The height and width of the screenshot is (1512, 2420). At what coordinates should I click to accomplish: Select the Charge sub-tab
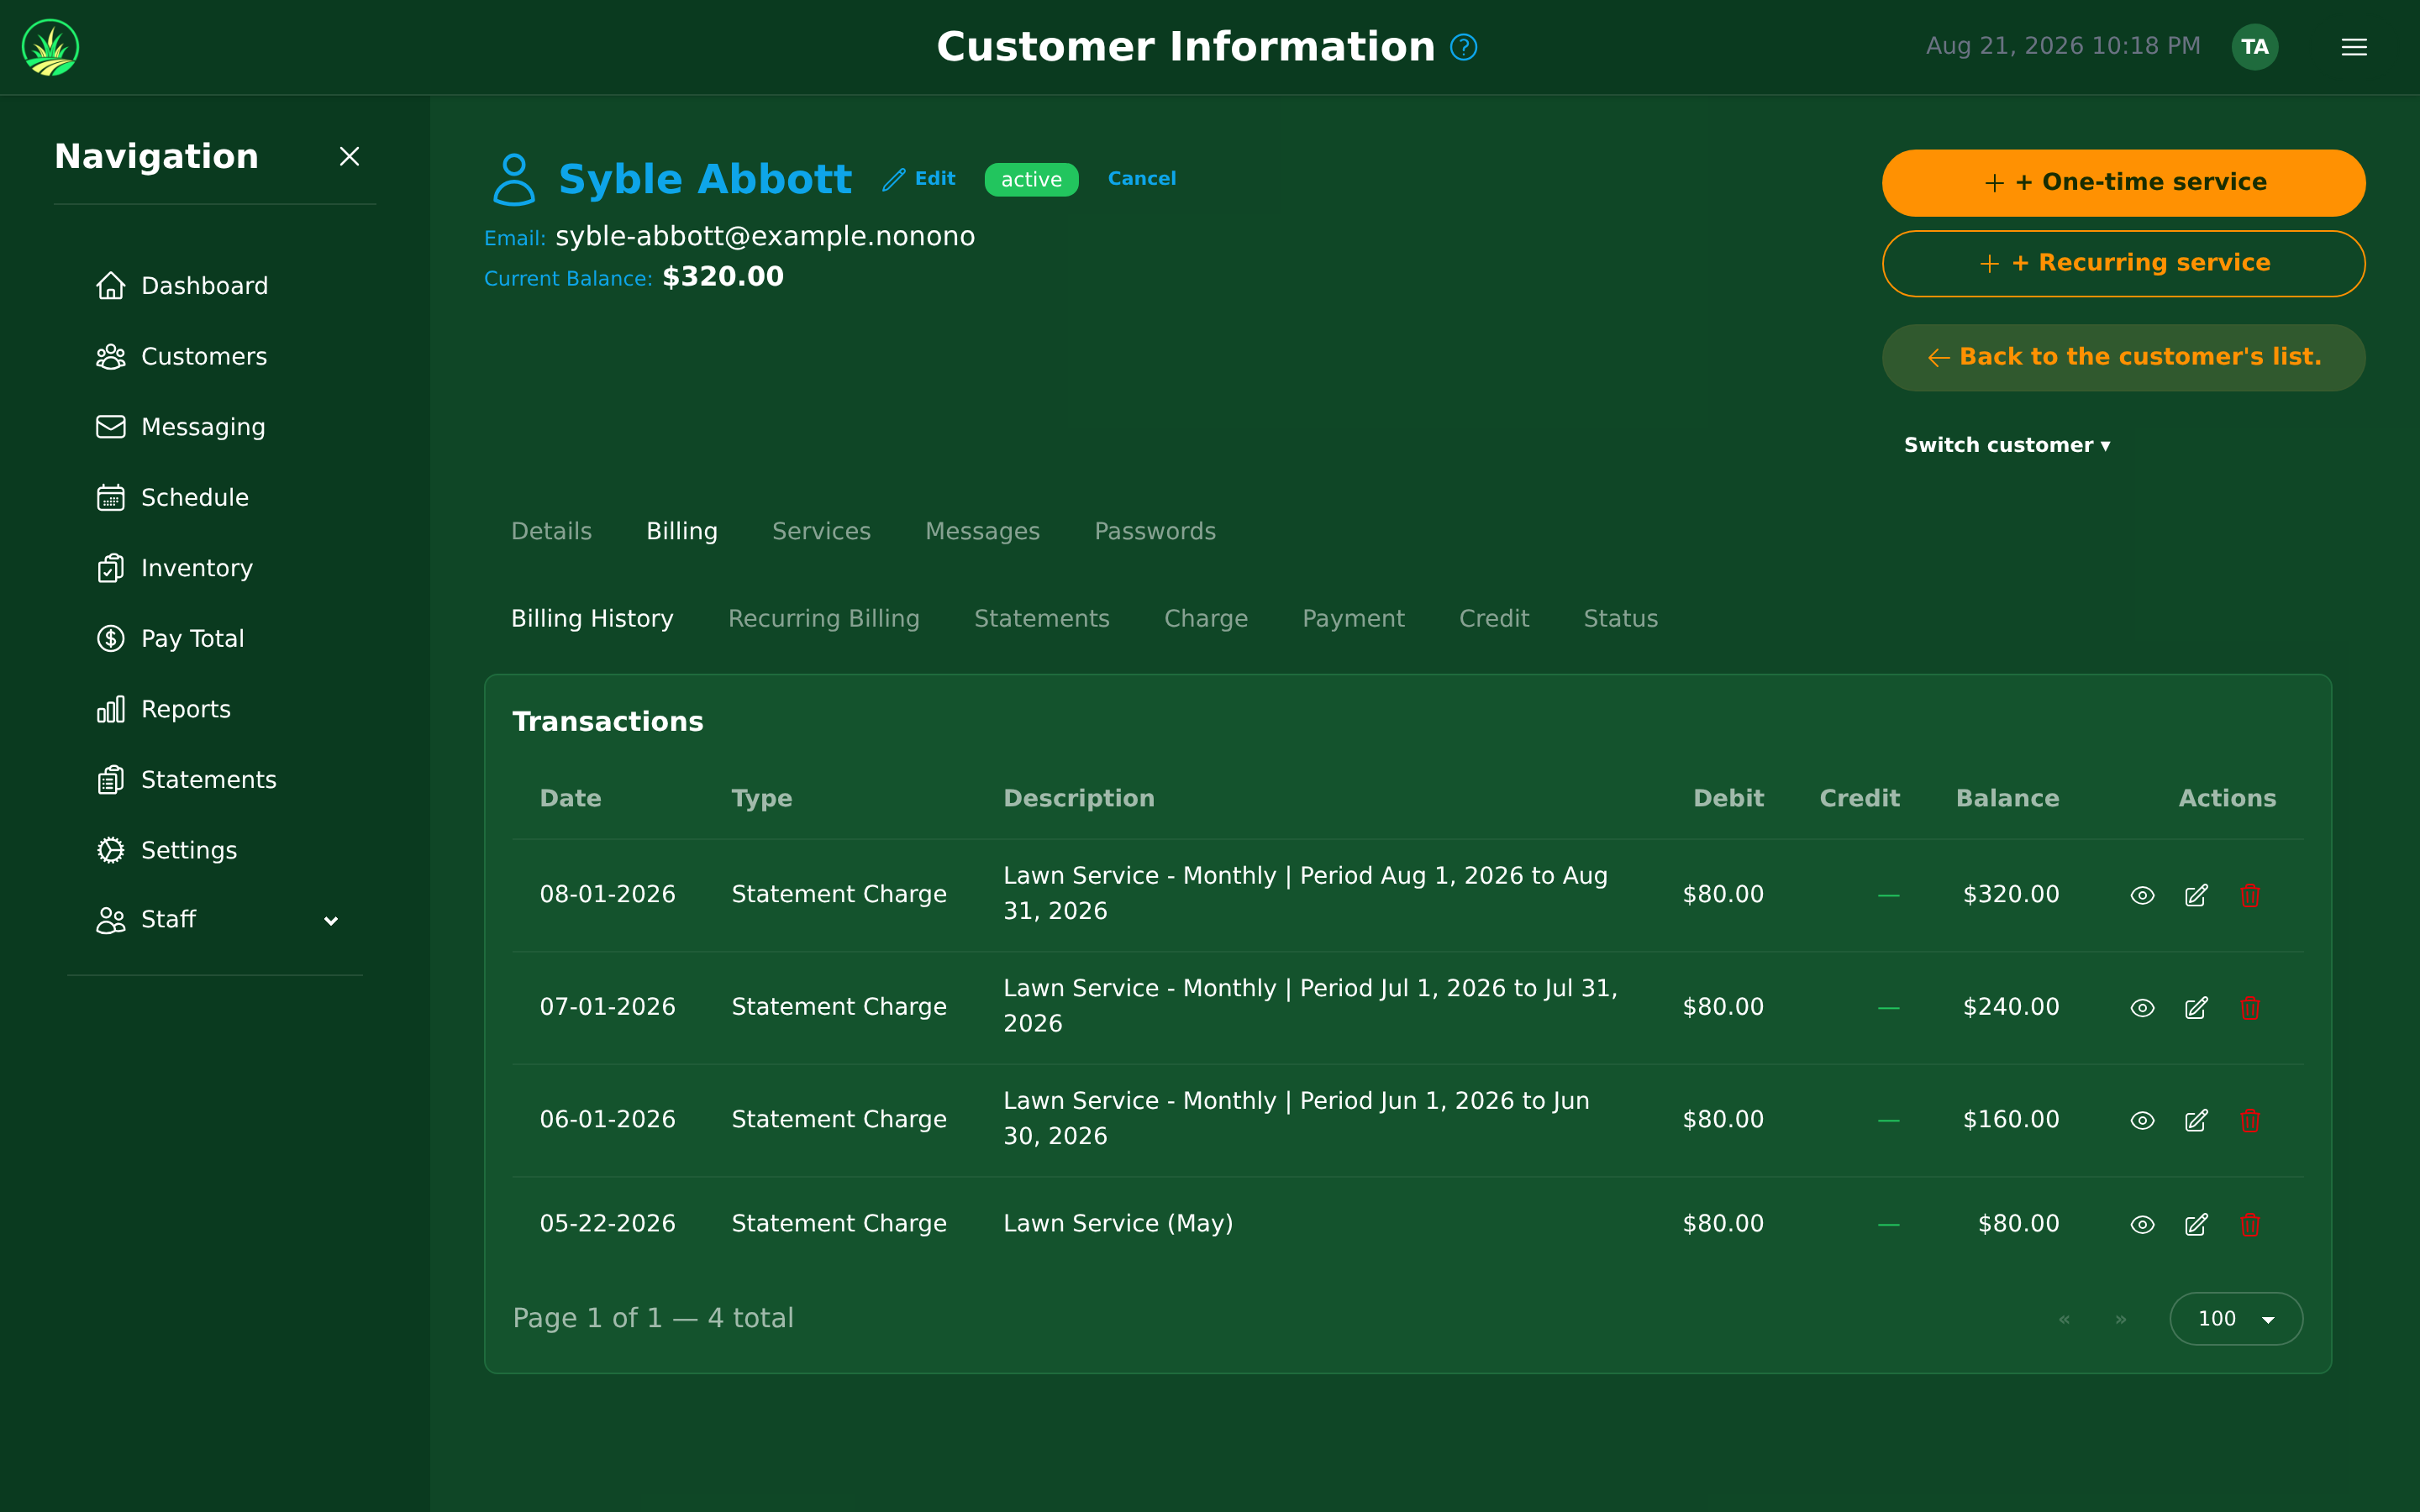1205,619
